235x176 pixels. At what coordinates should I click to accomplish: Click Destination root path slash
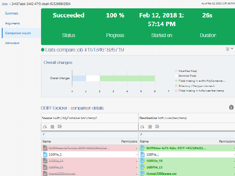point(141,134)
